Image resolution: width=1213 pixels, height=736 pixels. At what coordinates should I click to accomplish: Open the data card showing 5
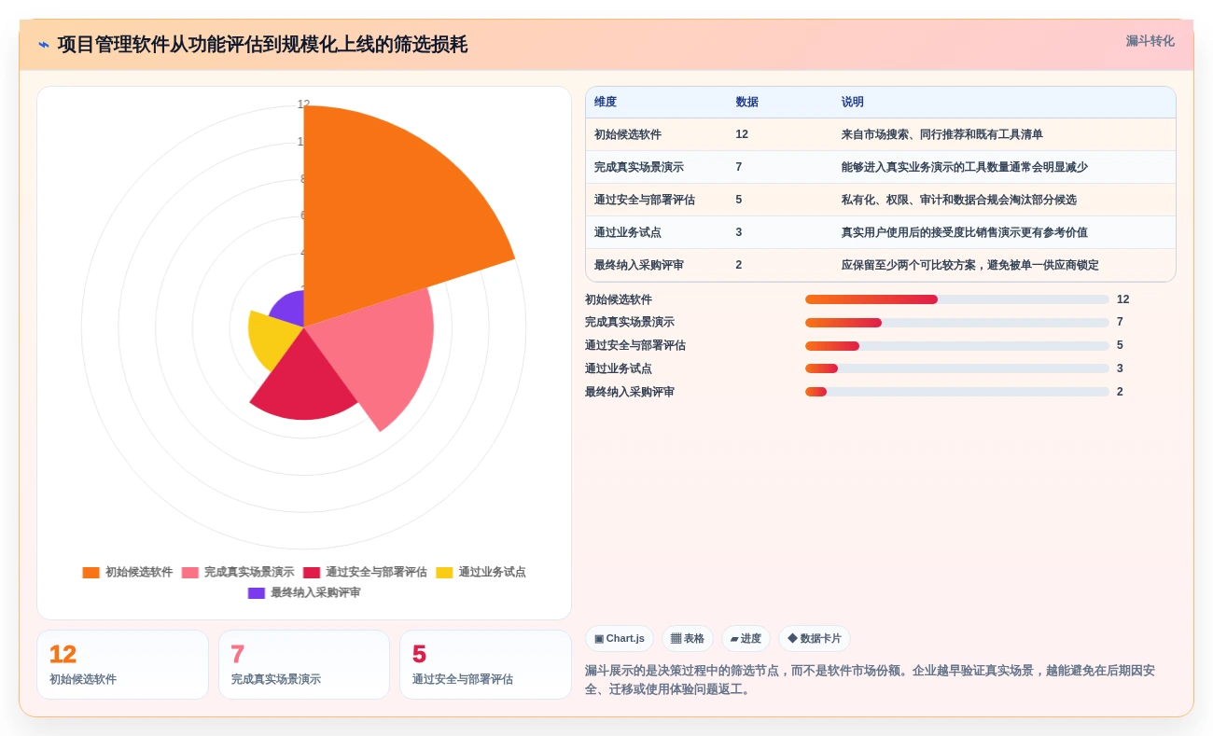pyautogui.click(x=485, y=665)
